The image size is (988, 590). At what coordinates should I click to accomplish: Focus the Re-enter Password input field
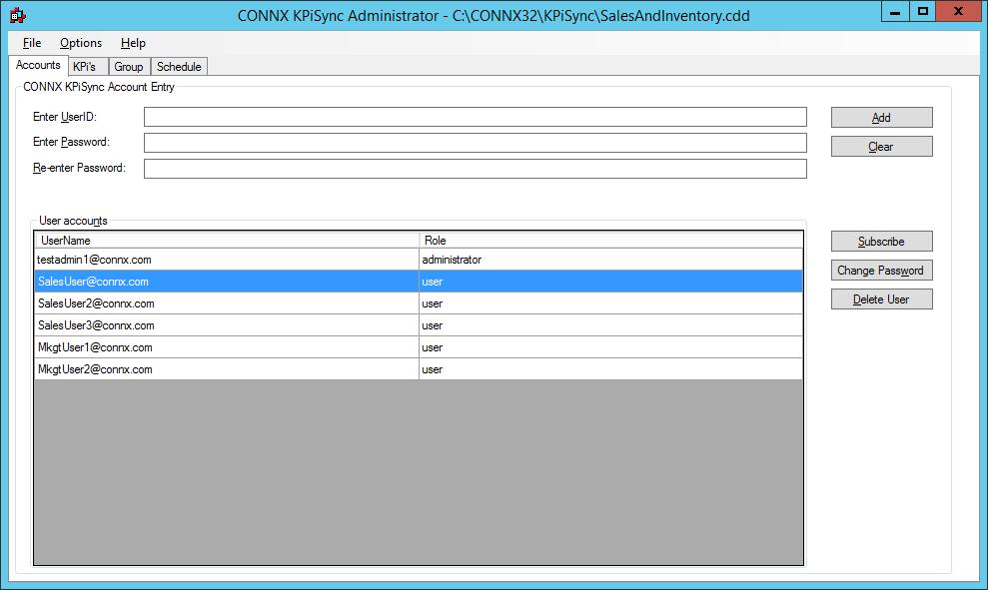pyautogui.click(x=476, y=169)
